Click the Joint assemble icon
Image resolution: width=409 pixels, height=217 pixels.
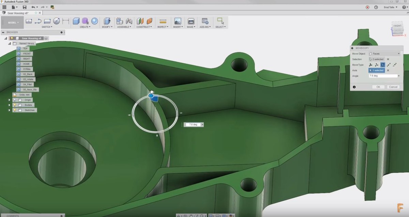coord(129,21)
